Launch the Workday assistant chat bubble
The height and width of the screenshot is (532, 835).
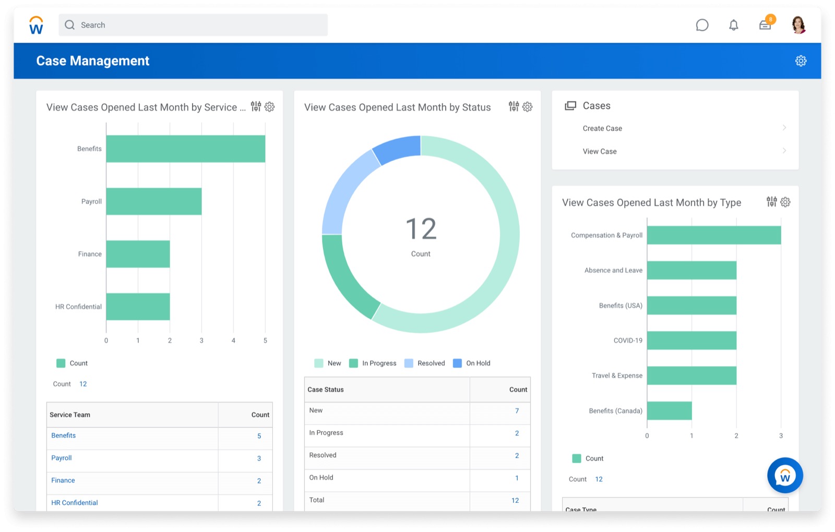[784, 475]
